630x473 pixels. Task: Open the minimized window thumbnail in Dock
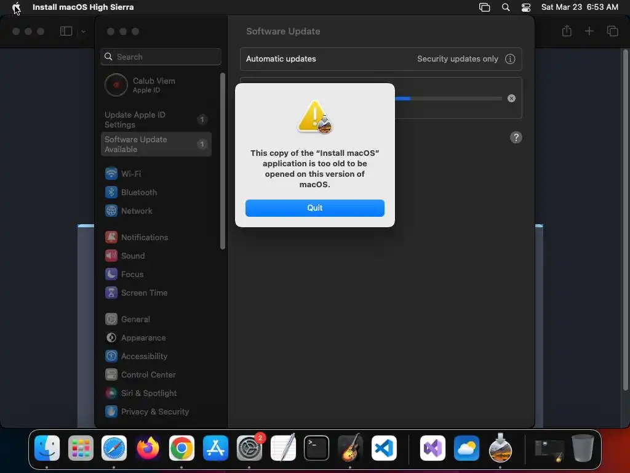(549, 450)
